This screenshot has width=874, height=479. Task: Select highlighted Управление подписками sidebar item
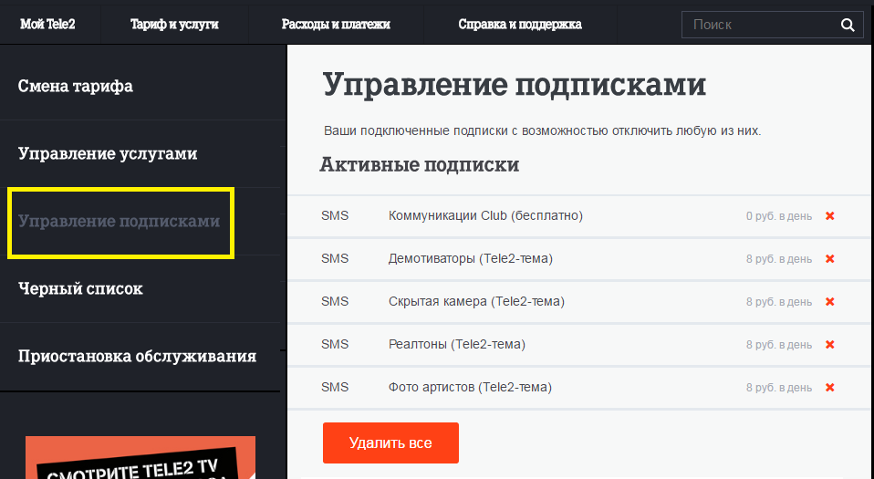point(120,222)
